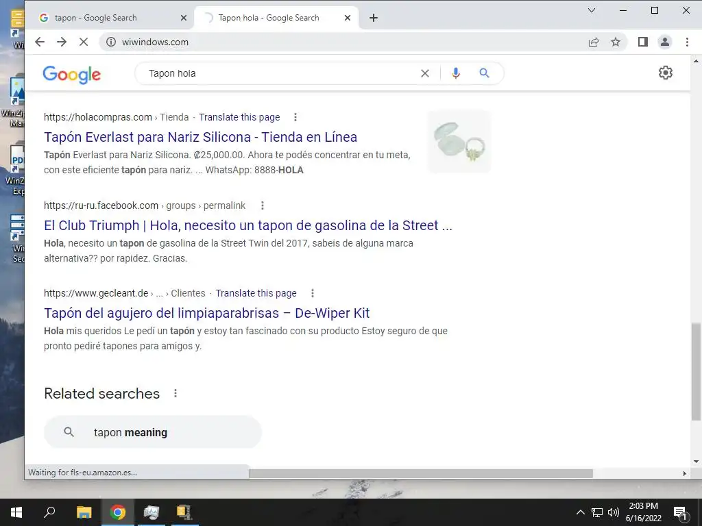Image resolution: width=702 pixels, height=526 pixels.
Task: Click the scroll-up arrow of vertical scrollbar
Action: tap(696, 61)
